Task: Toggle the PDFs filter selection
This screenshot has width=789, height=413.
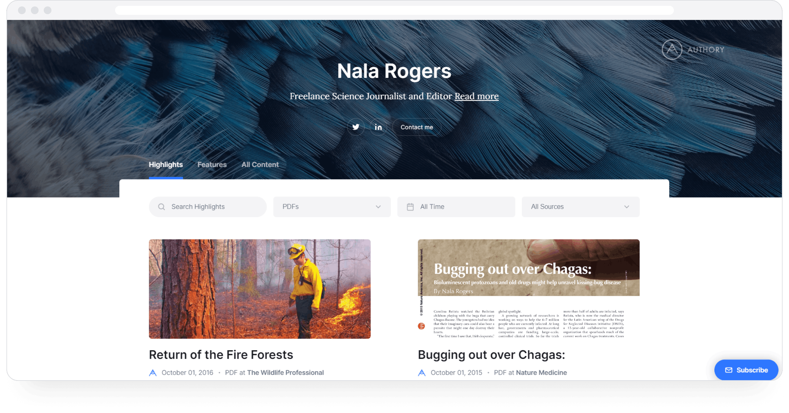Action: [x=332, y=206]
